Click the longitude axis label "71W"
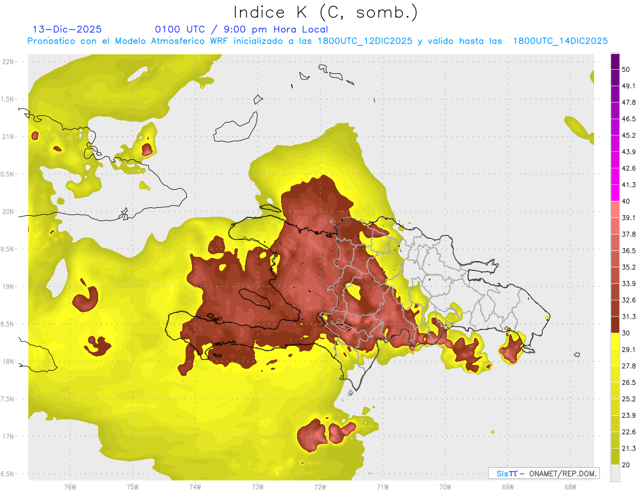Screen dimensions: 640x494 [x=382, y=487]
